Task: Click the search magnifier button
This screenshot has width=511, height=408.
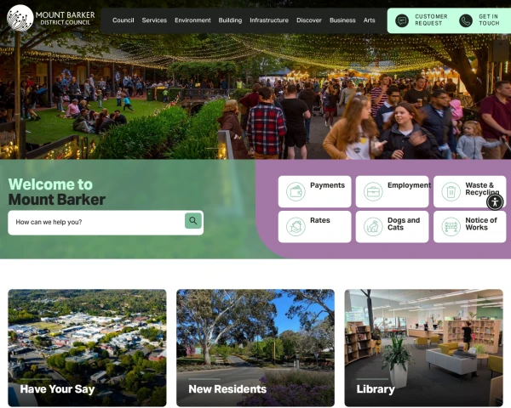Action: coord(193,221)
